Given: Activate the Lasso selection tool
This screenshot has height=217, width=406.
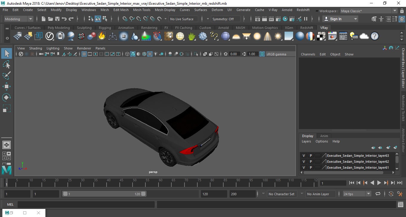Looking at the screenshot, I should pos(7,64).
